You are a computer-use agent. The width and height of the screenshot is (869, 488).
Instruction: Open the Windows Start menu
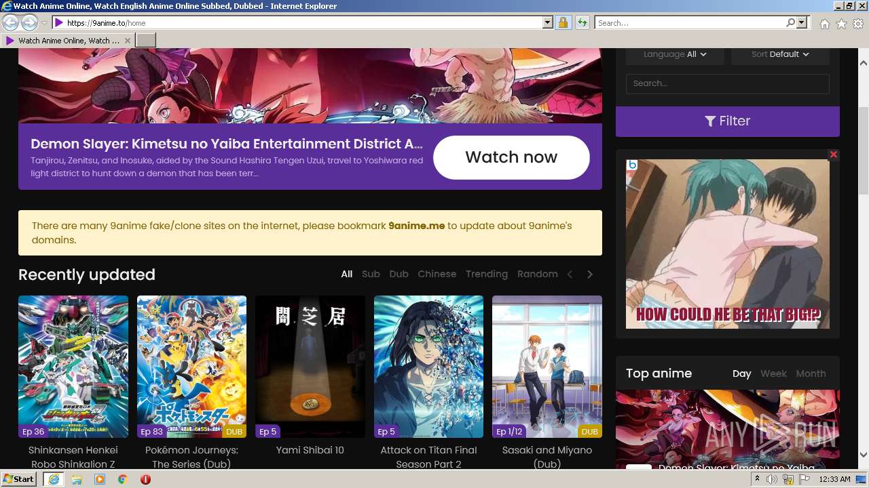[19, 479]
